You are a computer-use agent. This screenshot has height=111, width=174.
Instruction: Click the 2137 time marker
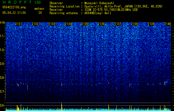click(x=118, y=24)
